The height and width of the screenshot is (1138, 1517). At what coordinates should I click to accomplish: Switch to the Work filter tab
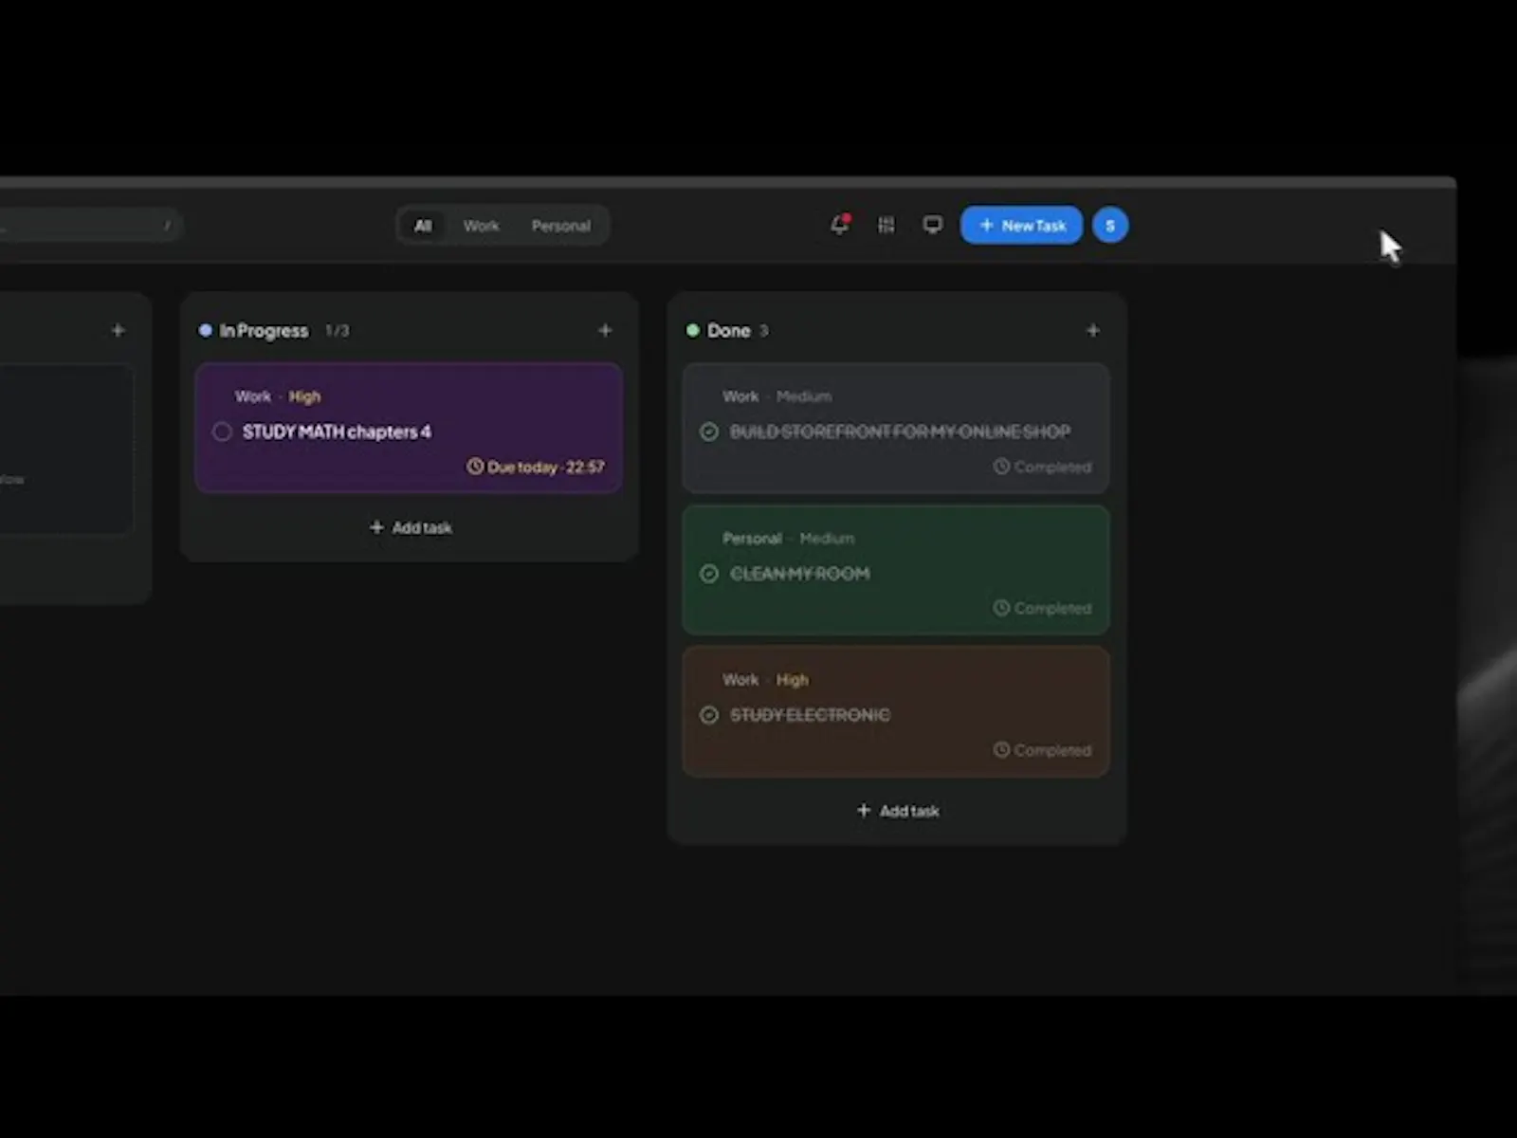481,226
